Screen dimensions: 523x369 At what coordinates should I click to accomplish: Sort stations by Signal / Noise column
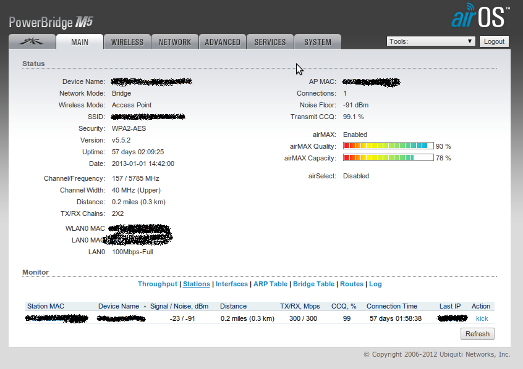(x=179, y=307)
